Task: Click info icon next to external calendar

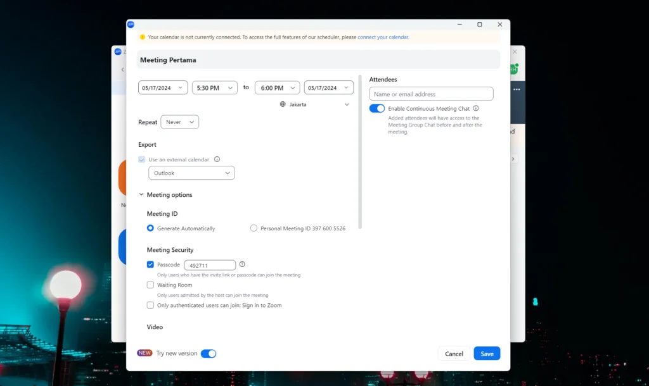Action: click(x=217, y=159)
